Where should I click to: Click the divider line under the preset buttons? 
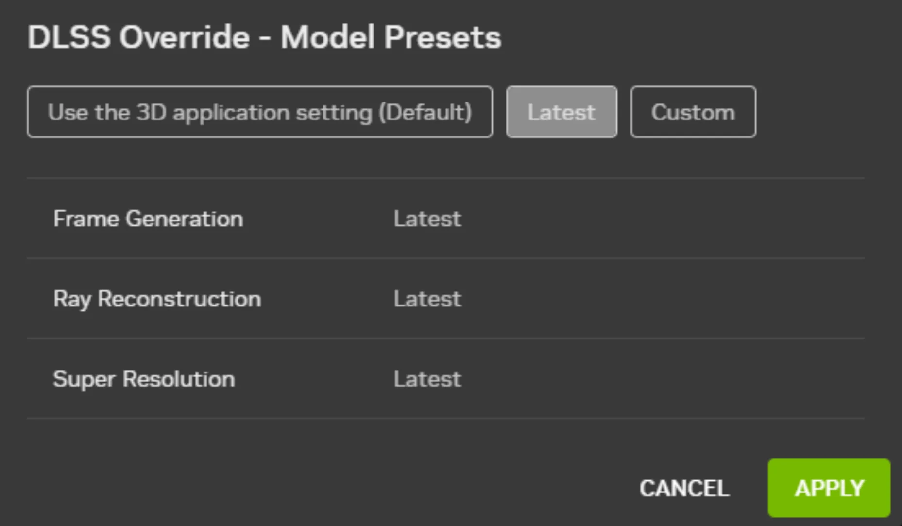[445, 178]
